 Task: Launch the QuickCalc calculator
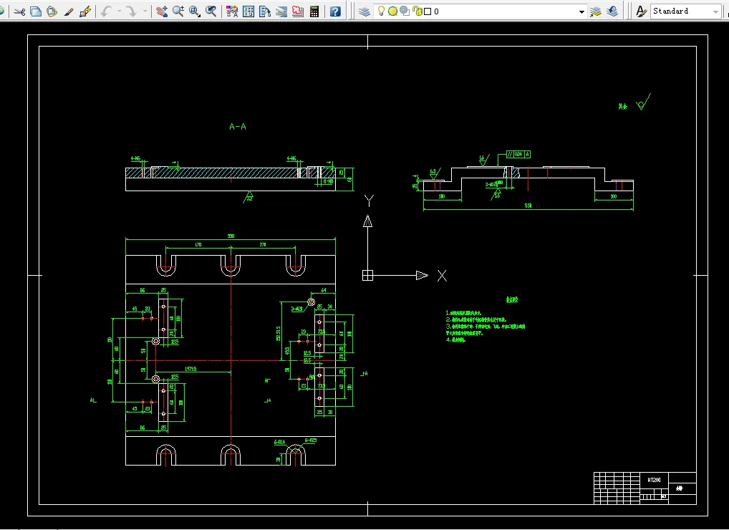[x=314, y=11]
